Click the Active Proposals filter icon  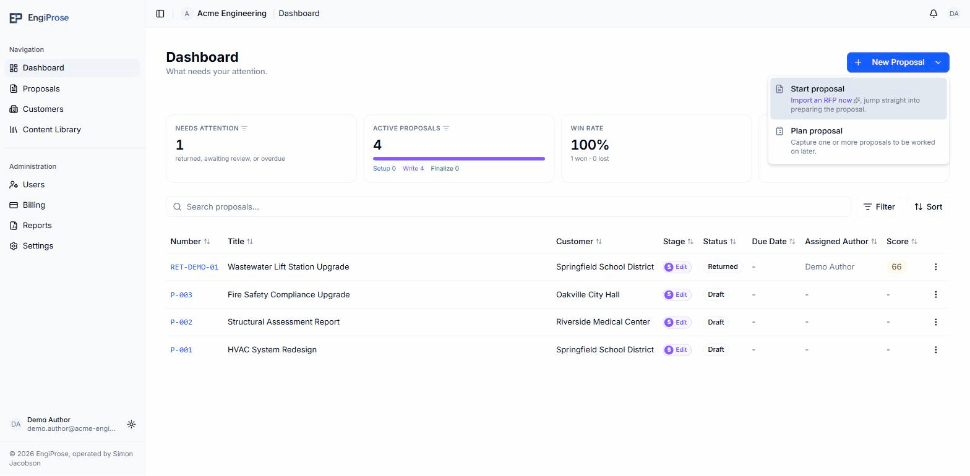(x=446, y=129)
